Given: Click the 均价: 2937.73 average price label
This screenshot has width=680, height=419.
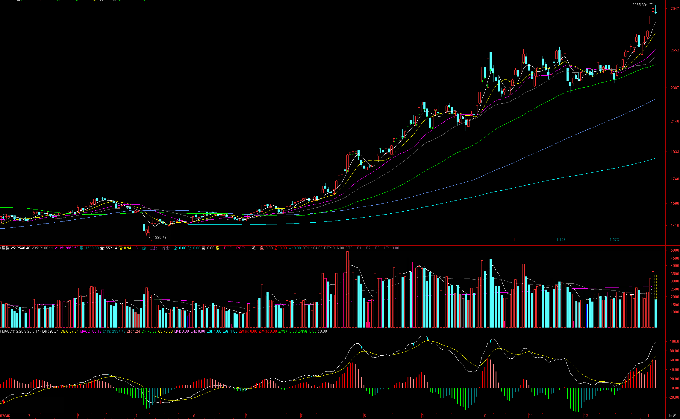Looking at the screenshot, I should 114,331.
